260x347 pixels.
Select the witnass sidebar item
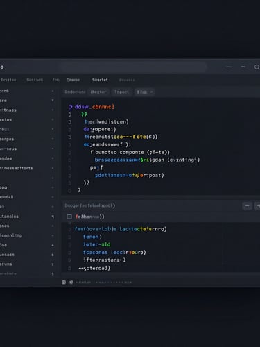(8, 110)
